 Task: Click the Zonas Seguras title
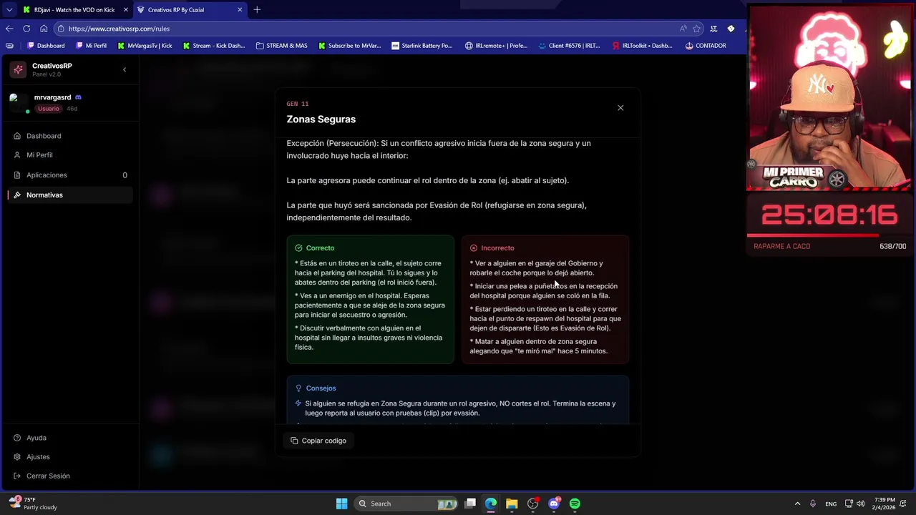coord(321,119)
